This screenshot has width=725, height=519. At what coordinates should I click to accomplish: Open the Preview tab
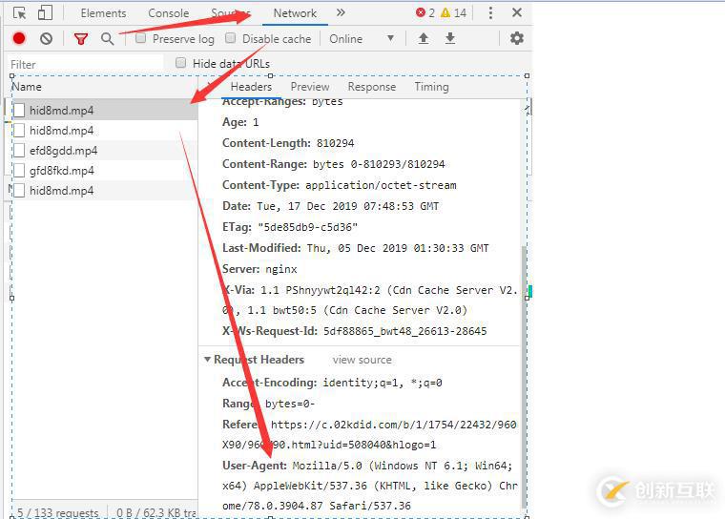pyautogui.click(x=310, y=87)
